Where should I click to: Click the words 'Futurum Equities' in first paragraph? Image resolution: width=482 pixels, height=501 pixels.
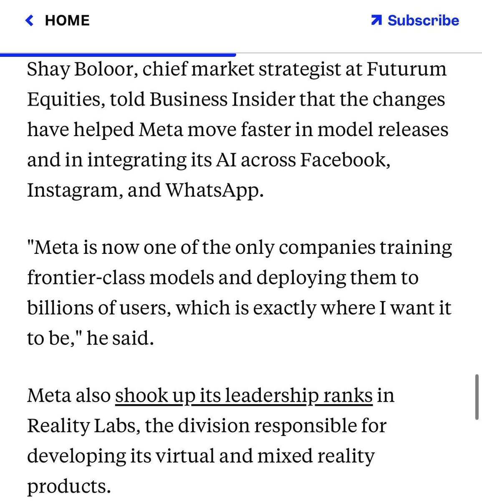coord(237,84)
